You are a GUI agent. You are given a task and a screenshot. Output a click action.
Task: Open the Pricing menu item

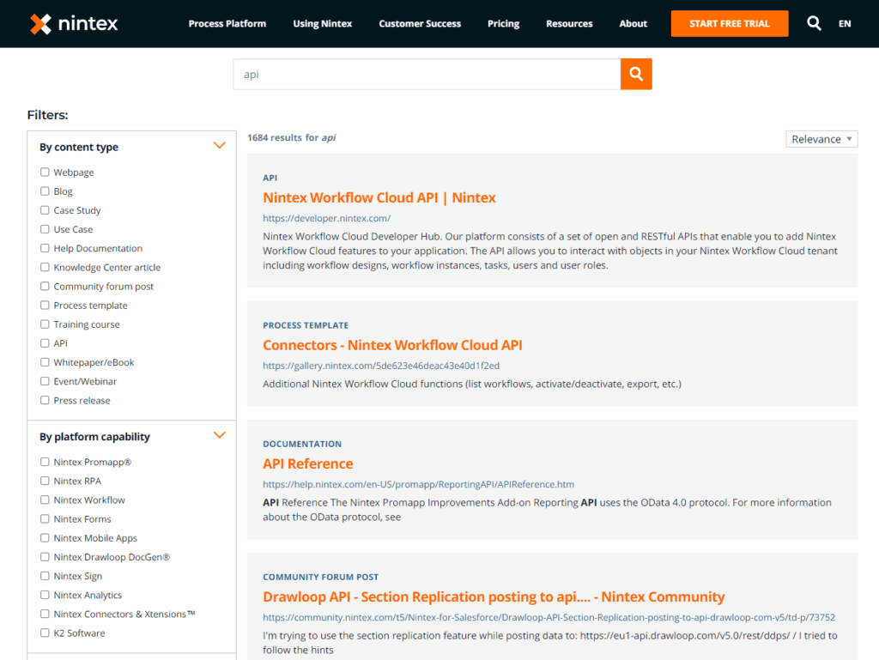503,23
